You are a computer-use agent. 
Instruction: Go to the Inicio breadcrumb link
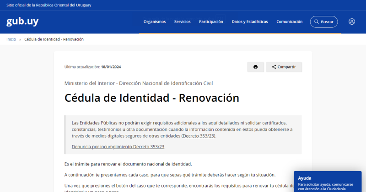tap(11, 39)
